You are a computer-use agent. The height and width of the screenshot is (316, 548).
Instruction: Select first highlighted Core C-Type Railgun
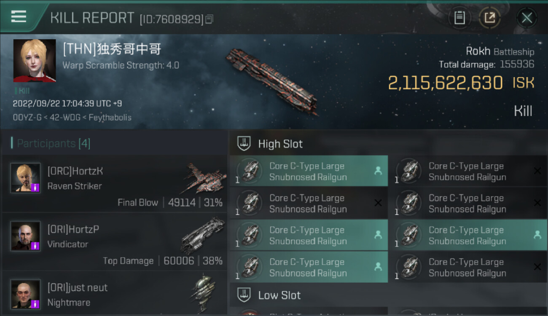(309, 171)
